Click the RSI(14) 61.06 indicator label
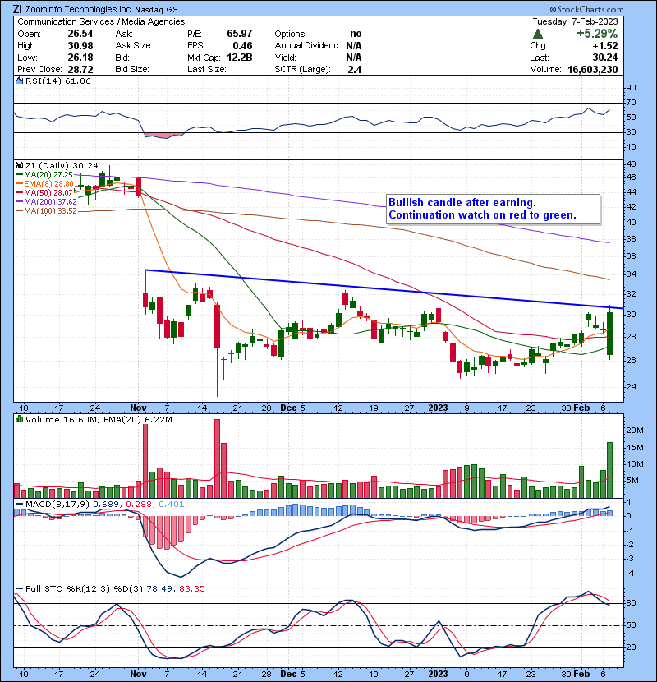657x682 pixels. pos(57,81)
